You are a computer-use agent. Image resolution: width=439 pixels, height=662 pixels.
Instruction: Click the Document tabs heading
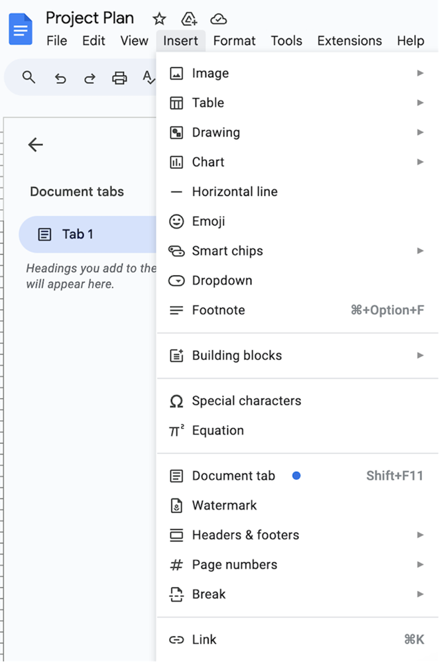77,192
